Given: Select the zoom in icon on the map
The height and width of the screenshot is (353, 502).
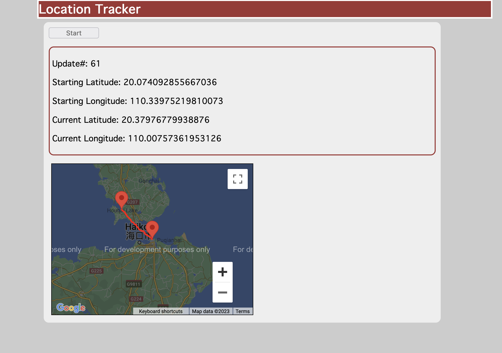Looking at the screenshot, I should point(222,272).
